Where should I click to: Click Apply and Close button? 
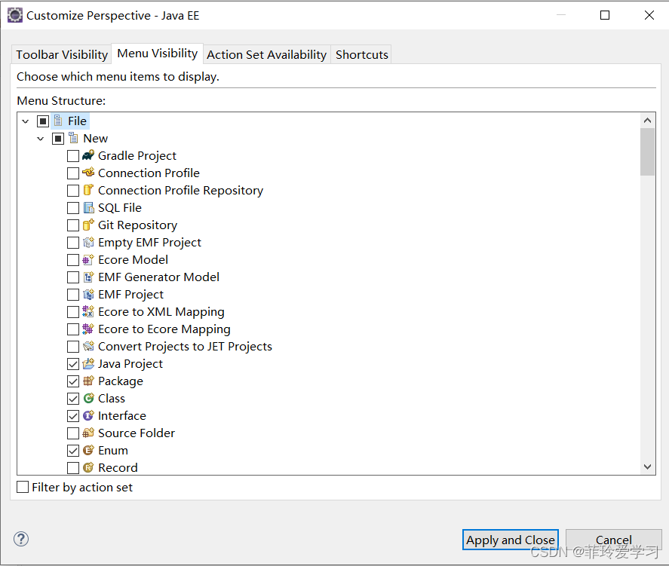point(511,540)
